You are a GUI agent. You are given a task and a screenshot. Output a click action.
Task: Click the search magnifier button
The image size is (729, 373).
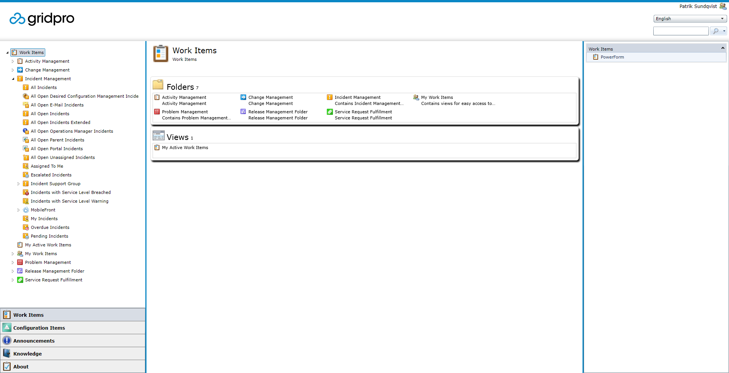(716, 31)
